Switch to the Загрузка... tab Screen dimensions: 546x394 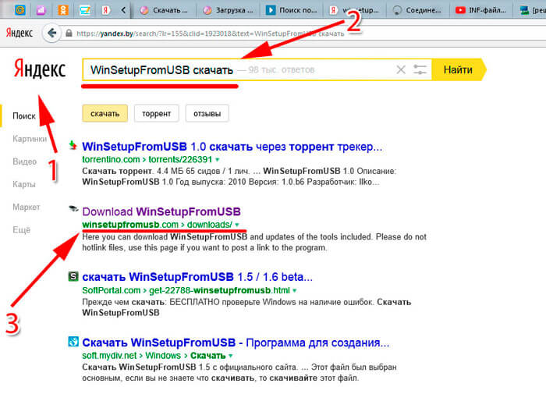pos(229,10)
